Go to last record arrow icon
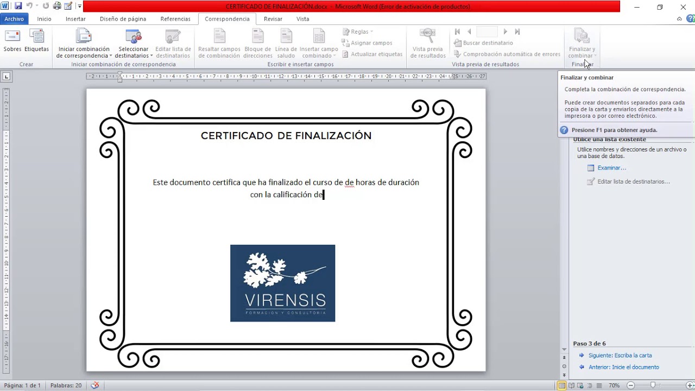The image size is (695, 391). tap(517, 31)
